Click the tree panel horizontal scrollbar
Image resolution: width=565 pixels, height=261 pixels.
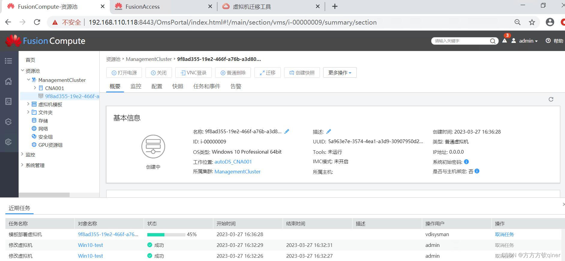[44, 195]
